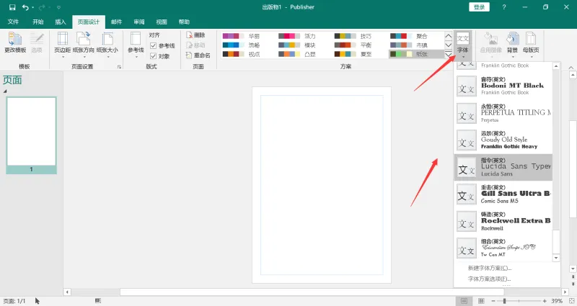Toggle the 参考线 align checkbox
This screenshot has height=306, width=577.
click(x=154, y=46)
